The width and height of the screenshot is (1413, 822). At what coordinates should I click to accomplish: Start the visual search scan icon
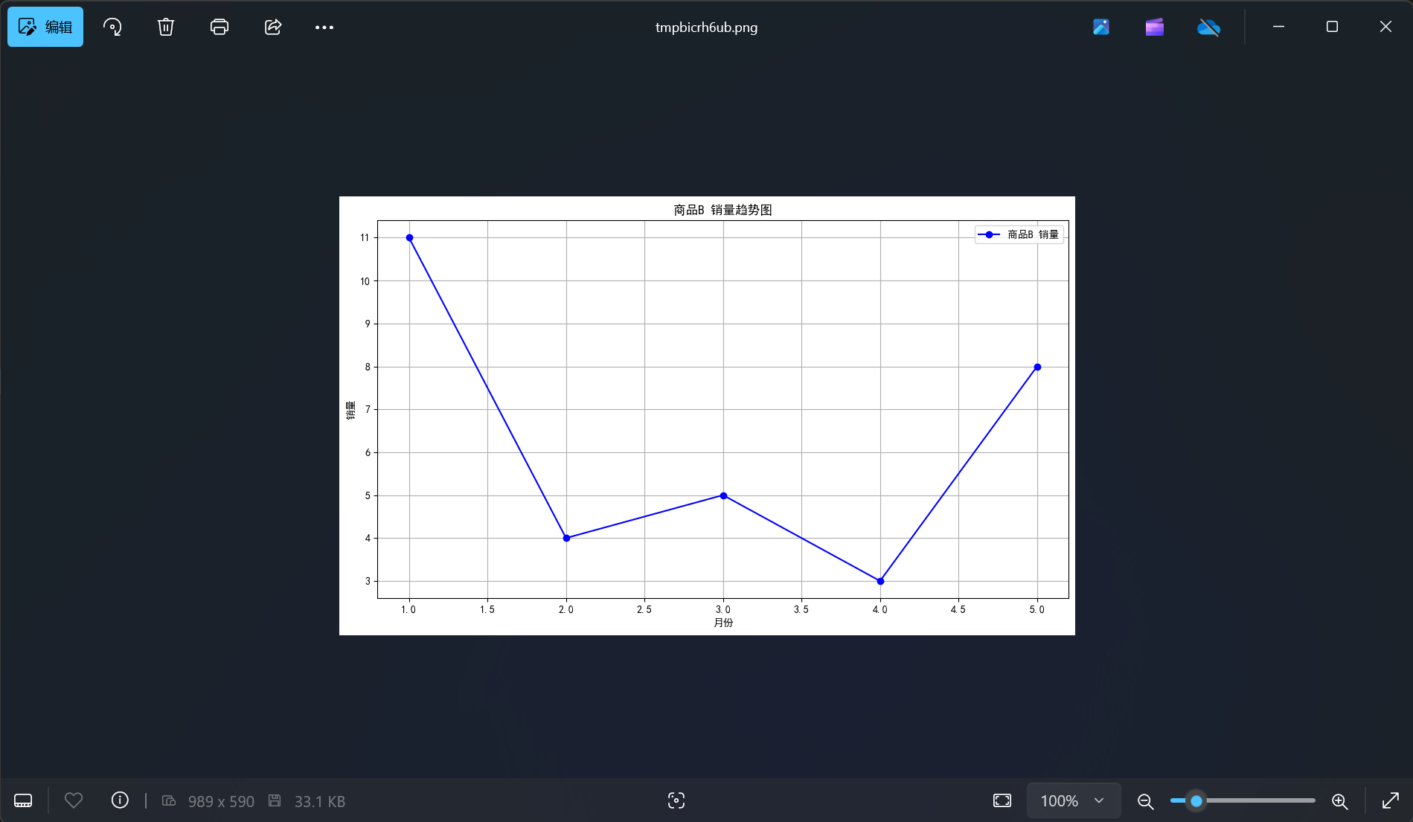click(x=676, y=800)
